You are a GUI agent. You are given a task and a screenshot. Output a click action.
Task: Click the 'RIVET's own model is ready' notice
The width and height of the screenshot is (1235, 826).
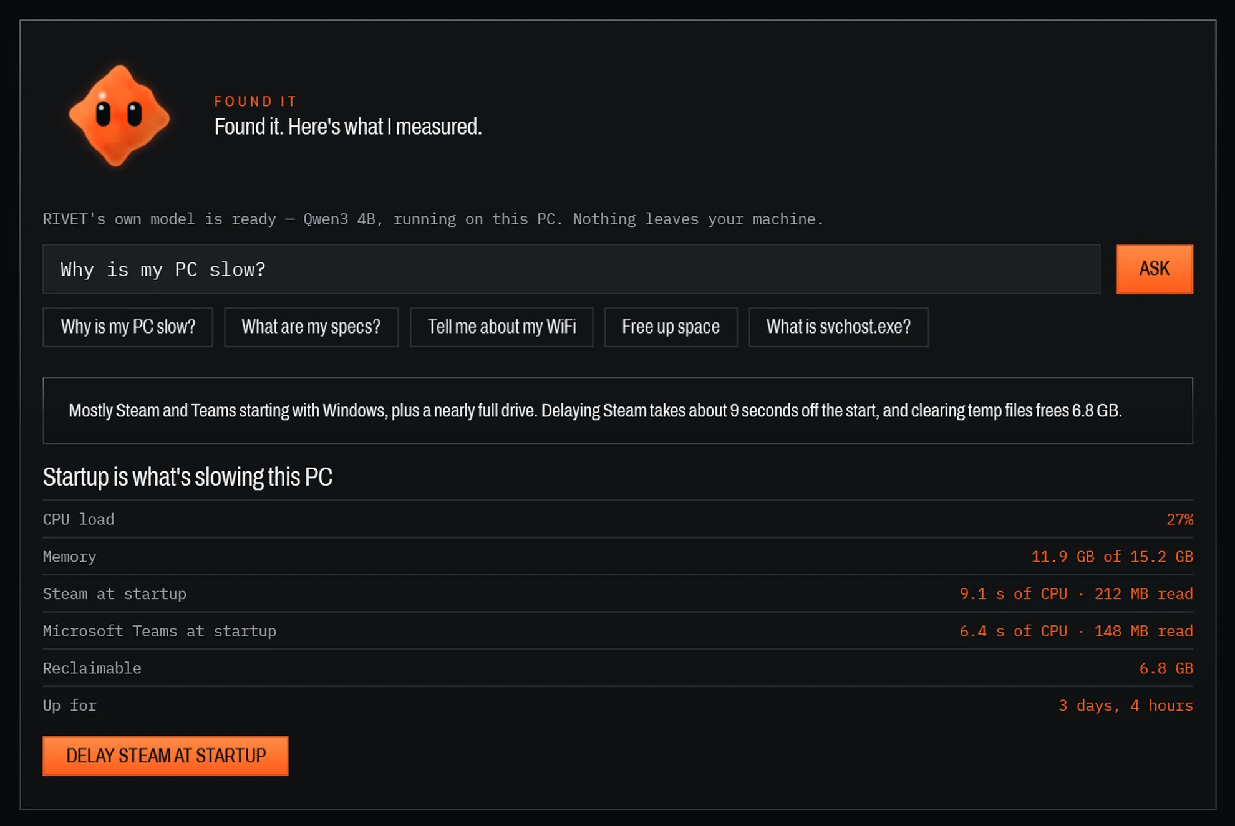coord(433,219)
